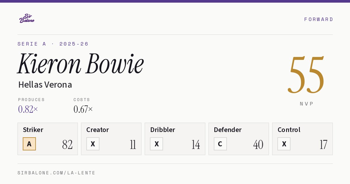The image size is (350, 184).
Task: Click the C grade badge under Defender
Action: click(x=220, y=144)
